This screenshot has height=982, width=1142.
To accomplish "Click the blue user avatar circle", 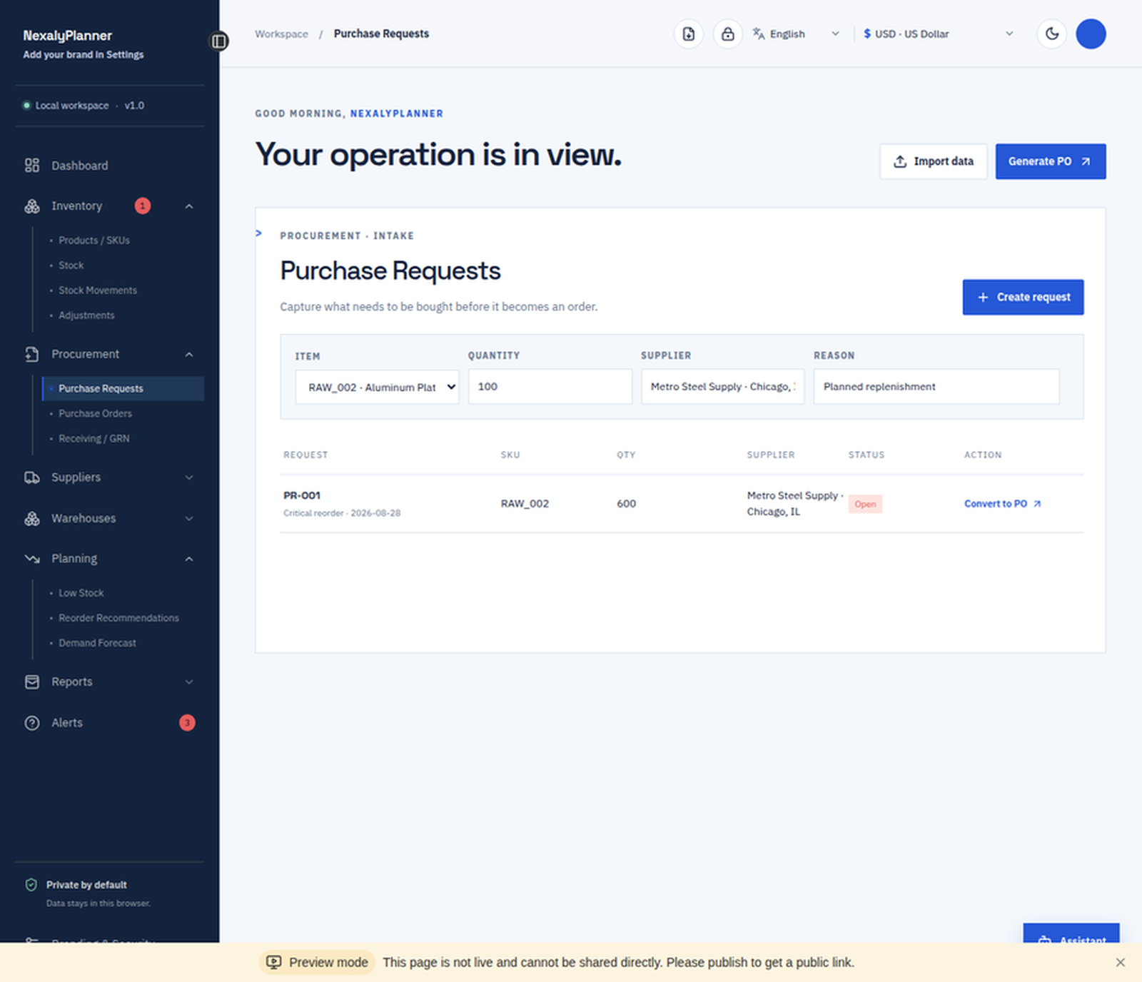I will point(1091,34).
